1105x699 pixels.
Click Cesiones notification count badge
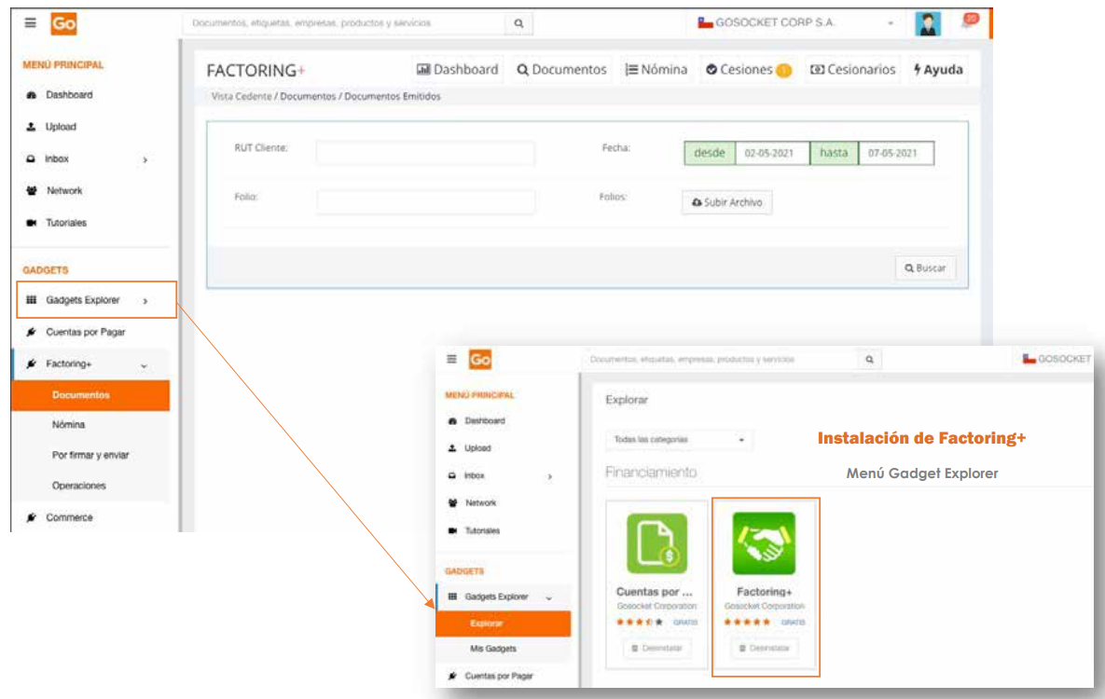(x=783, y=71)
